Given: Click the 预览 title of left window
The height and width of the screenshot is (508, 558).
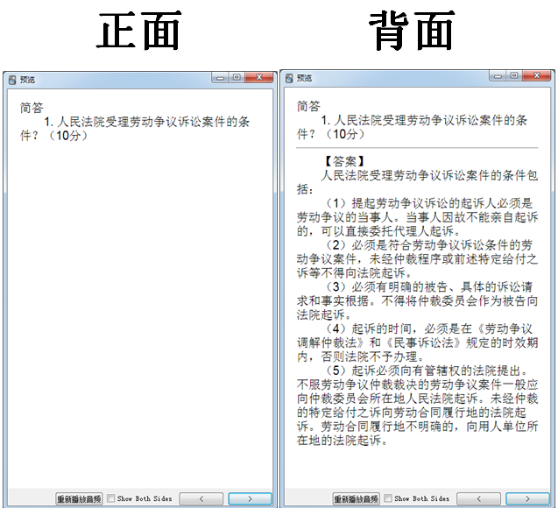Looking at the screenshot, I should tap(27, 80).
